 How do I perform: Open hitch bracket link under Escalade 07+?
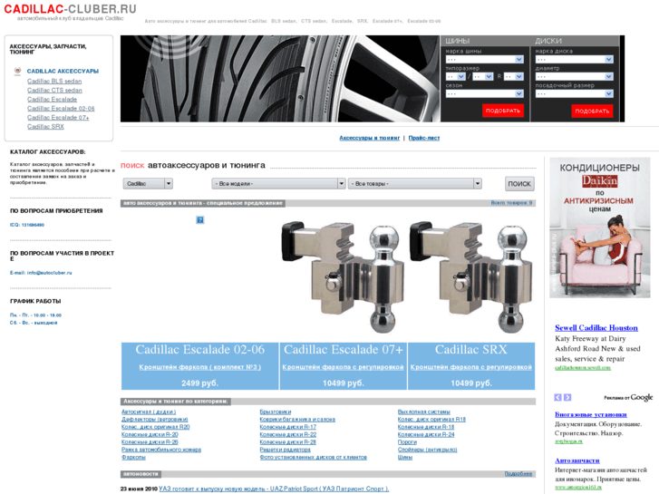[x=343, y=367]
